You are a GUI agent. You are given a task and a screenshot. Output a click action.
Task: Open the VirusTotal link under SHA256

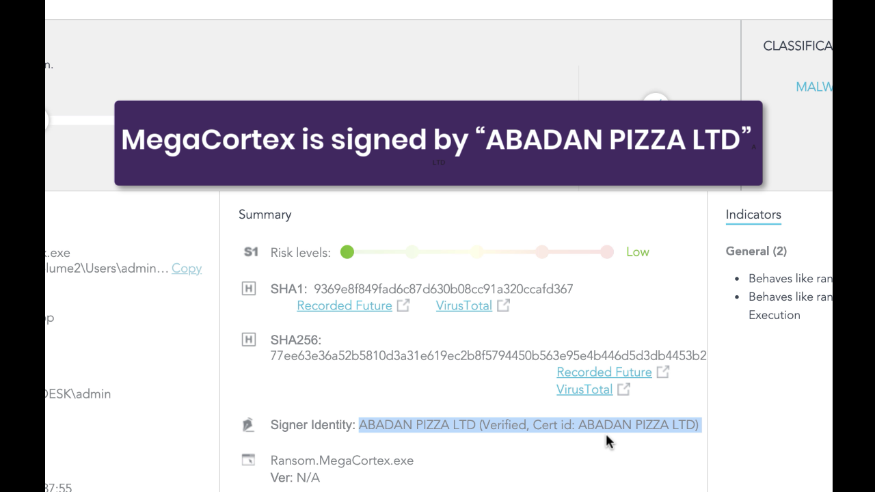(584, 389)
